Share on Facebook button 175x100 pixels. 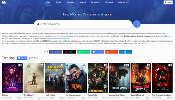pyautogui.click(x=56, y=52)
